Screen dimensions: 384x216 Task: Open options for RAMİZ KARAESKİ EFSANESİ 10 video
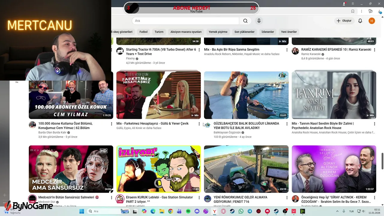(374, 50)
